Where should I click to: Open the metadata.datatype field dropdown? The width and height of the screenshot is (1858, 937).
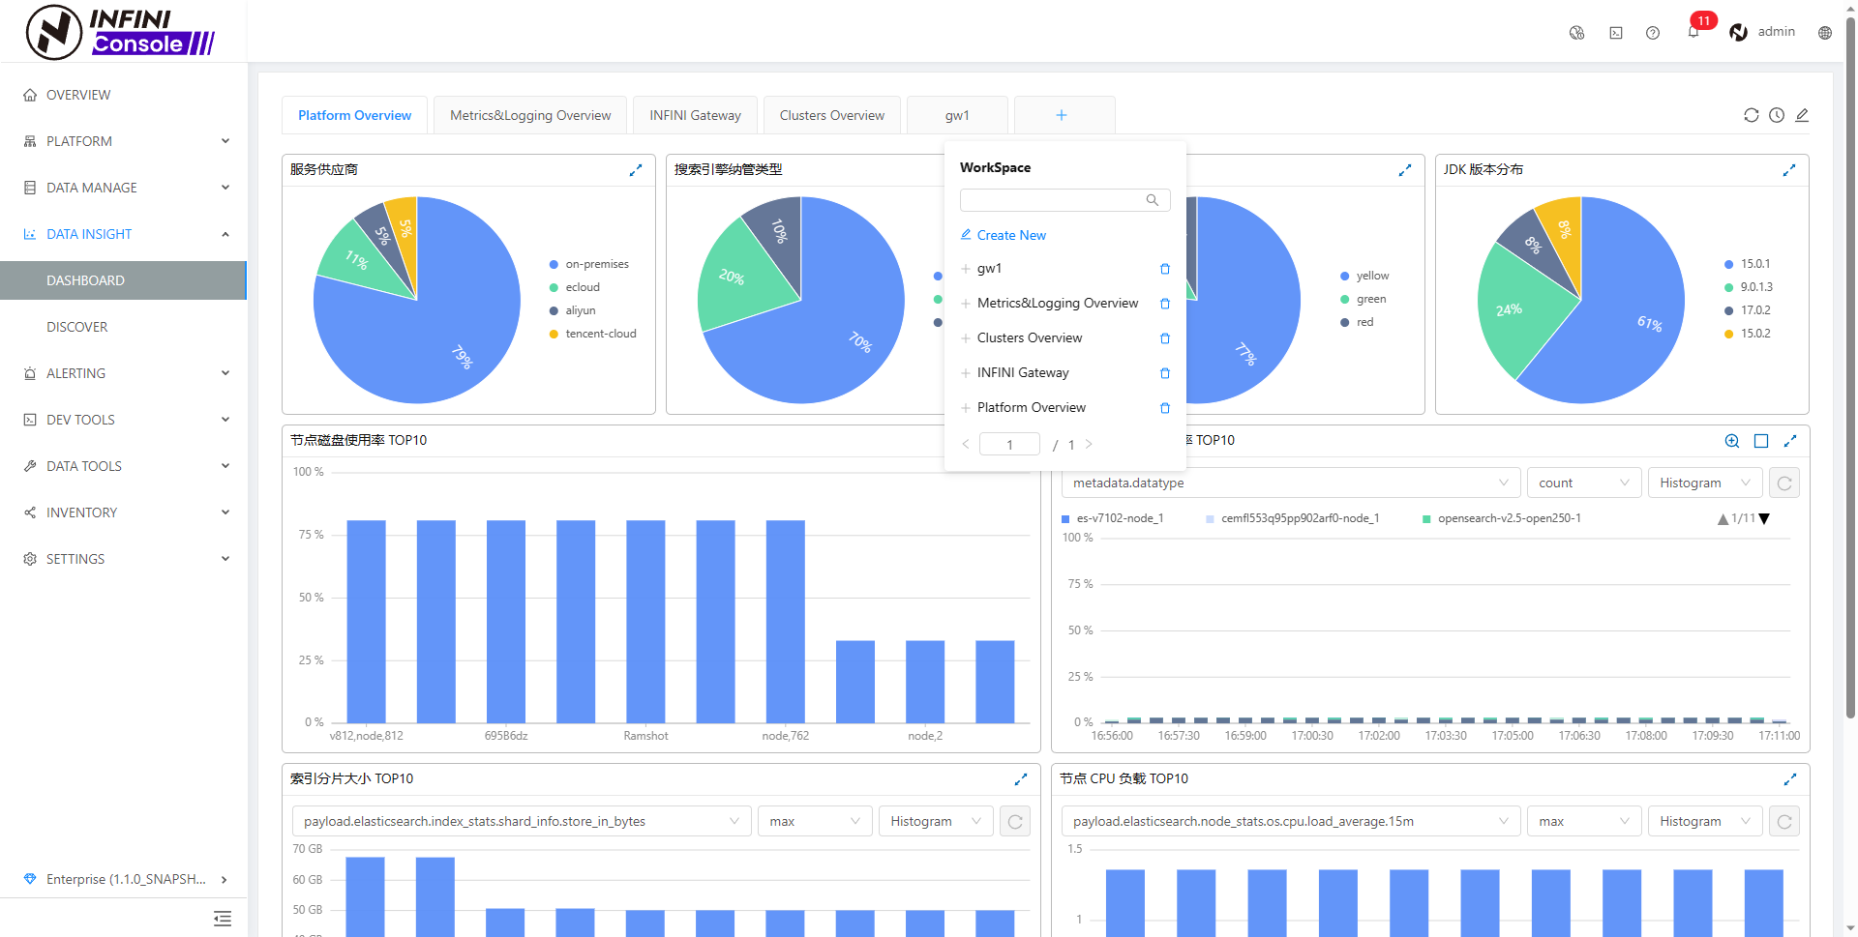1291,483
